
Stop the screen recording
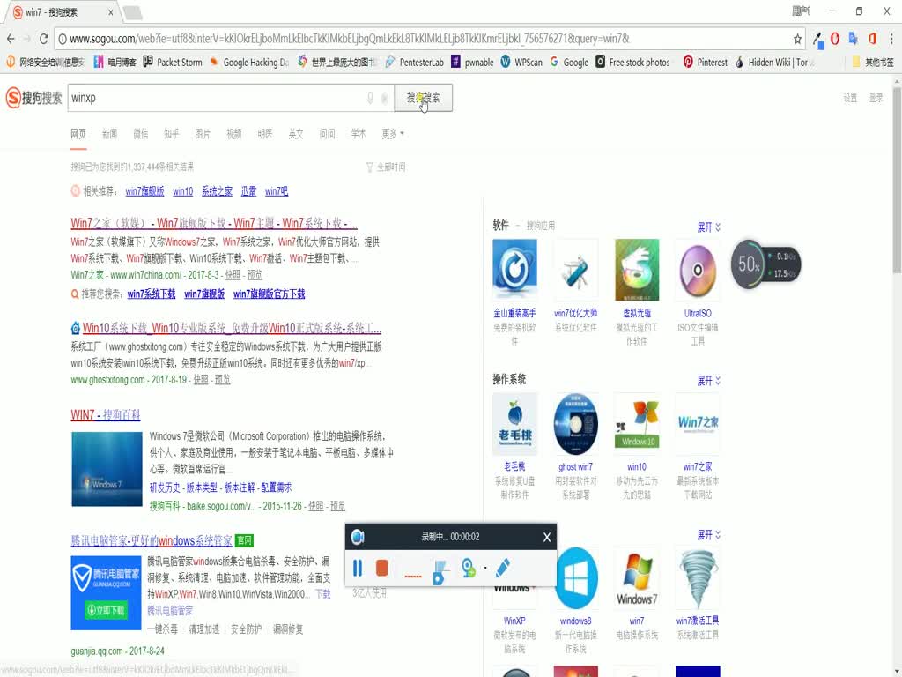(381, 569)
